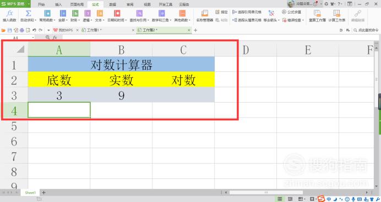
Task: Click the fx icon in formula bar
Action: pyautogui.click(x=55, y=37)
